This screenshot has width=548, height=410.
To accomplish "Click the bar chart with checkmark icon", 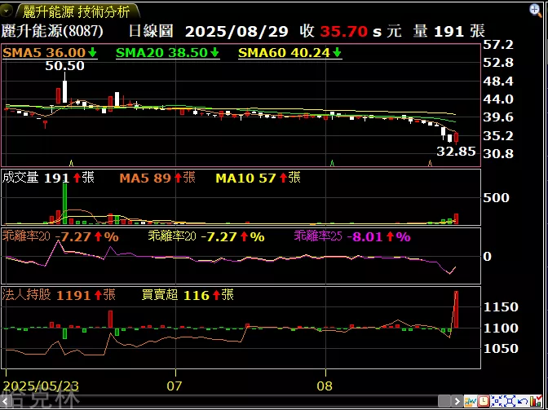I will click(x=535, y=400).
